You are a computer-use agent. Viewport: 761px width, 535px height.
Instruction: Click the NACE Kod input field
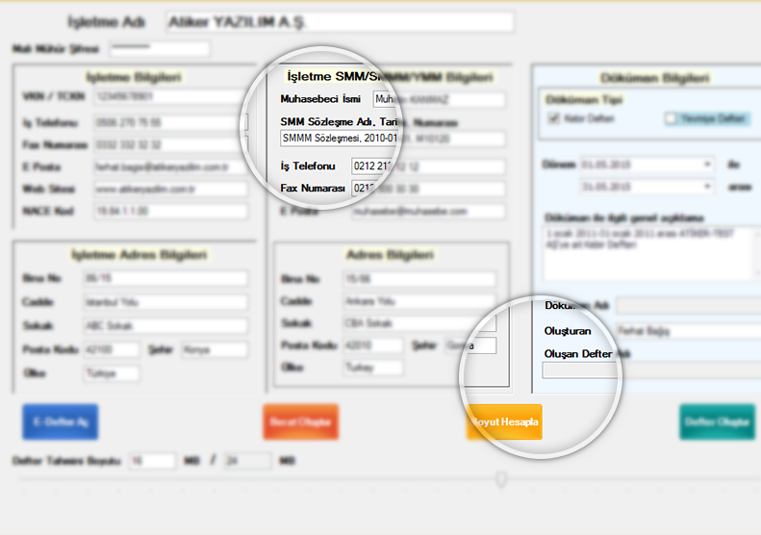[171, 211]
